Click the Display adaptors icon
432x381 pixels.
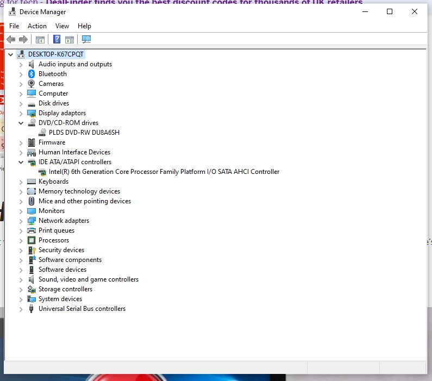(32, 113)
